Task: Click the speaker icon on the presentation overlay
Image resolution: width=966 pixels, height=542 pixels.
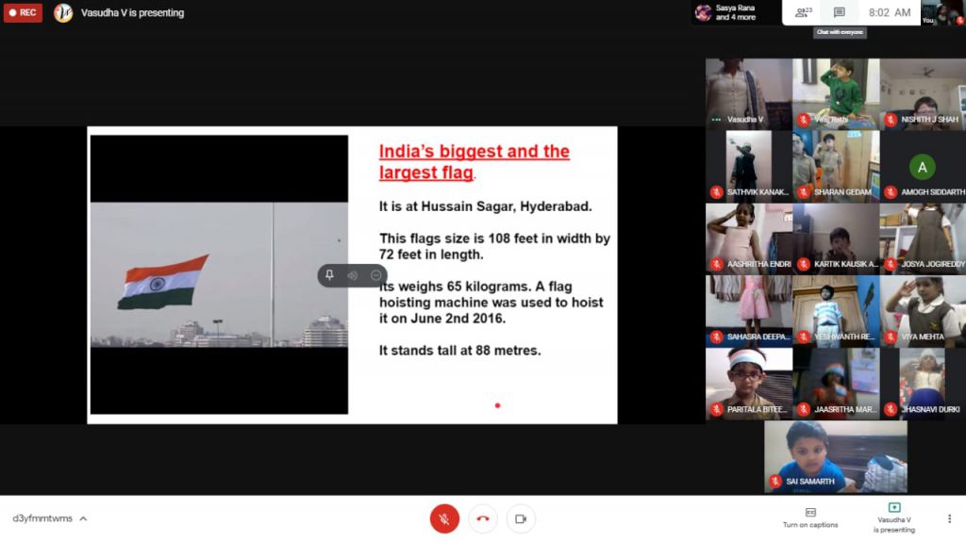Action: pos(352,275)
